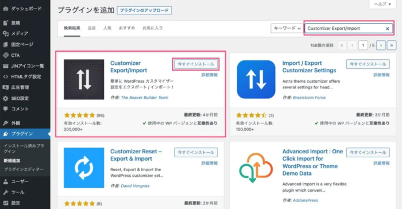Click Customizer Reset – Export & Import title
The height and width of the screenshot is (209, 402).
point(136,155)
